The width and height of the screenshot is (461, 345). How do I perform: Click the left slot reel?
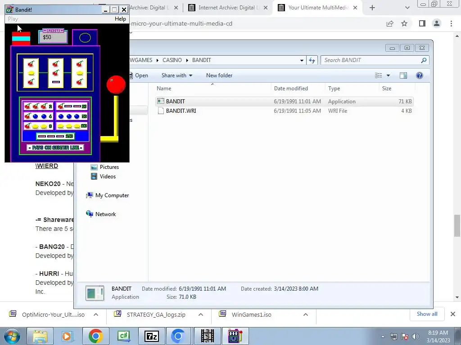click(x=31, y=72)
